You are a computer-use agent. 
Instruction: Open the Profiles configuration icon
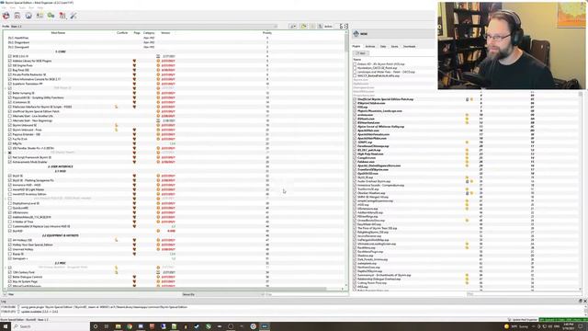coord(40,16)
